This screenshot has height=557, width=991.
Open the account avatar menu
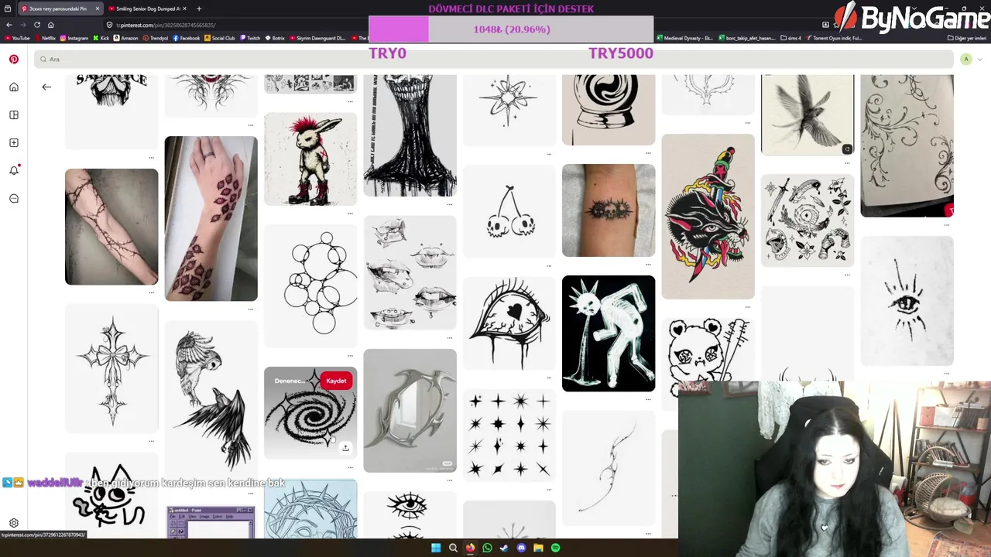pyautogui.click(x=965, y=59)
